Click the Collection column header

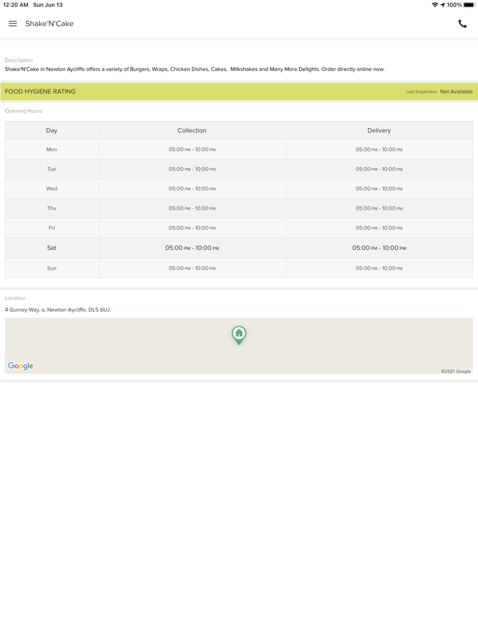(x=192, y=130)
